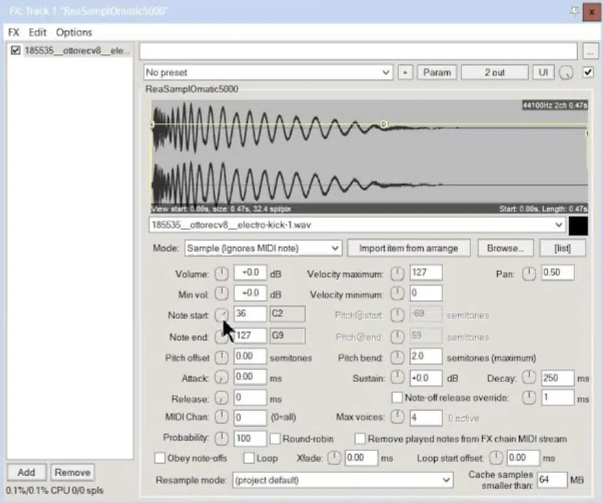This screenshot has width=603, height=503.
Task: Click the Max voices value field
Action: click(426, 418)
